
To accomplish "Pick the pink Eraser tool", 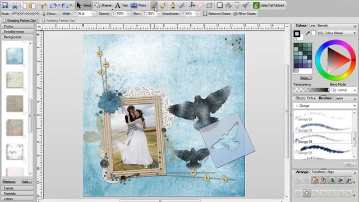I will [x=201, y=5].
